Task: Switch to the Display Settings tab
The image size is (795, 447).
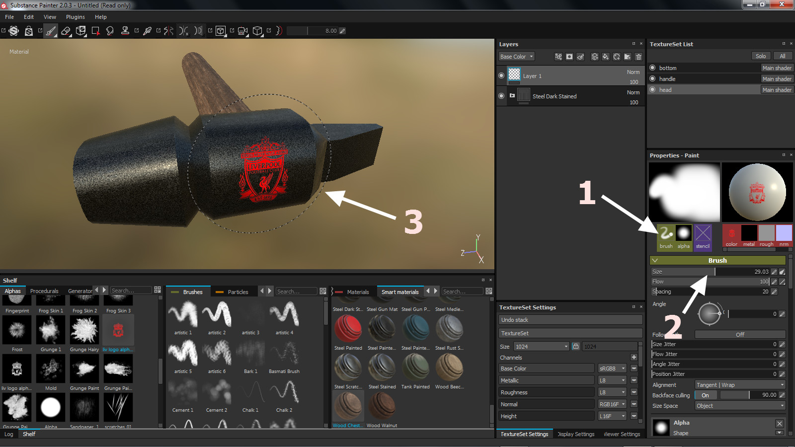Action: click(576, 434)
